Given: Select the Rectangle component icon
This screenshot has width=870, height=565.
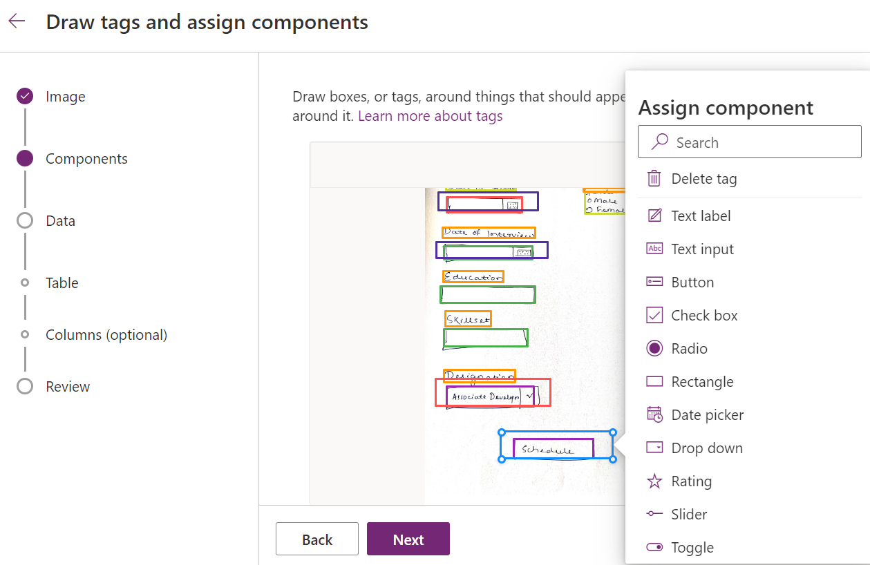Looking at the screenshot, I should pos(654,381).
